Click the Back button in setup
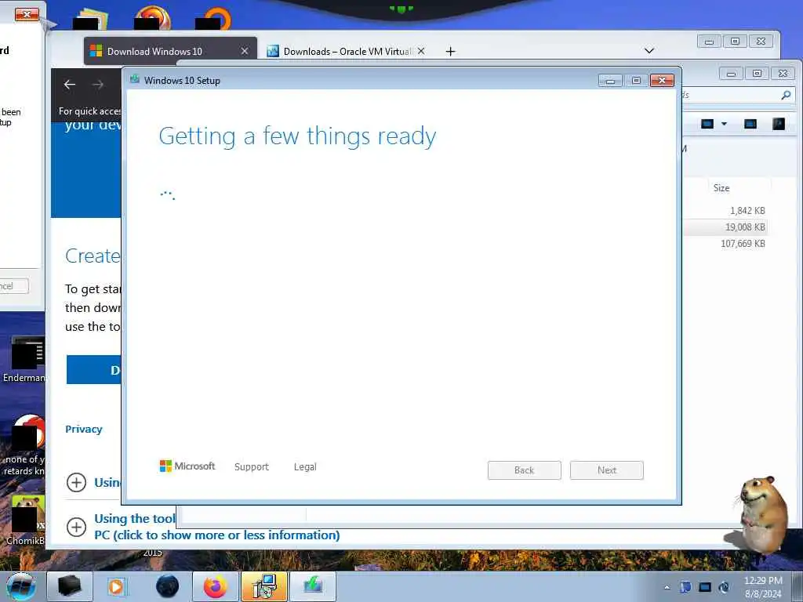803x602 pixels. pos(525,470)
